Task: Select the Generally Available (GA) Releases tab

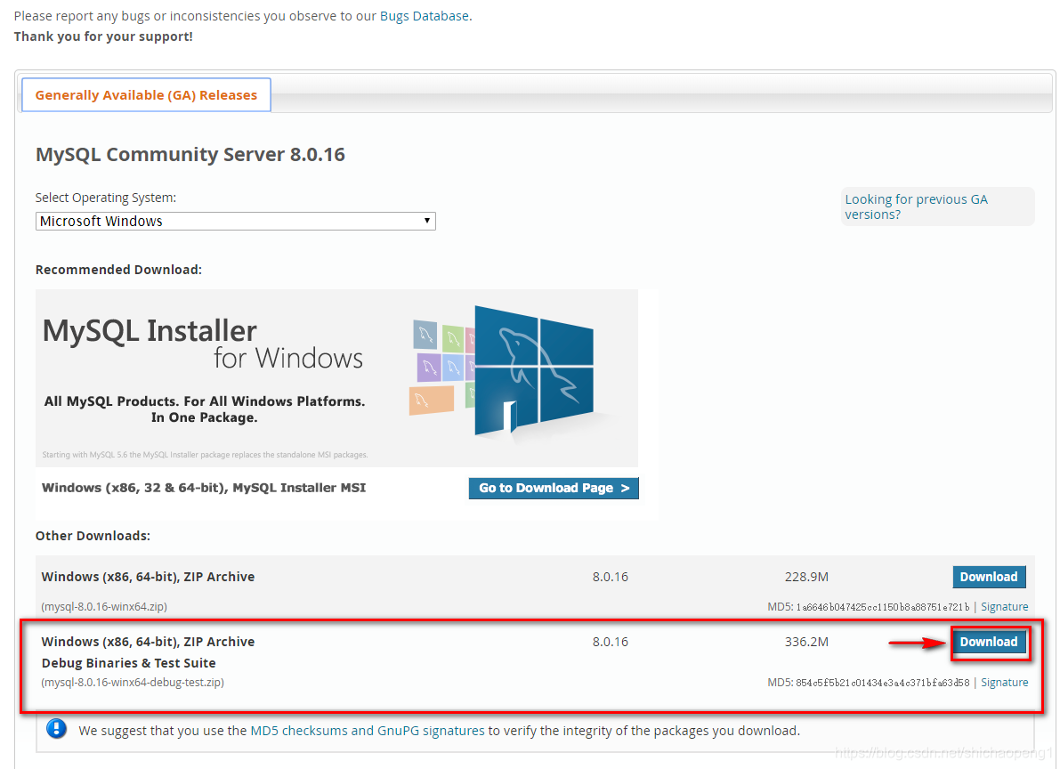Action: [146, 94]
